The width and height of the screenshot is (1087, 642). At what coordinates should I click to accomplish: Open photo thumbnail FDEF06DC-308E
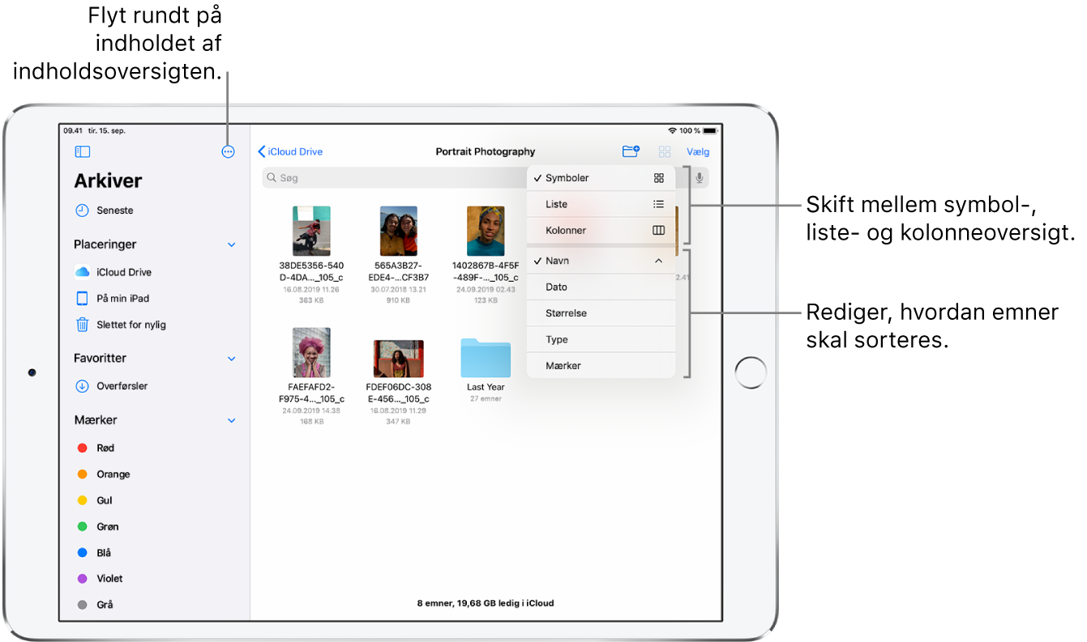point(399,359)
